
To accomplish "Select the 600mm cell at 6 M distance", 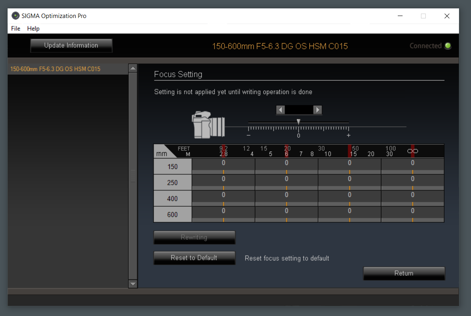I will pyautogui.click(x=287, y=214).
